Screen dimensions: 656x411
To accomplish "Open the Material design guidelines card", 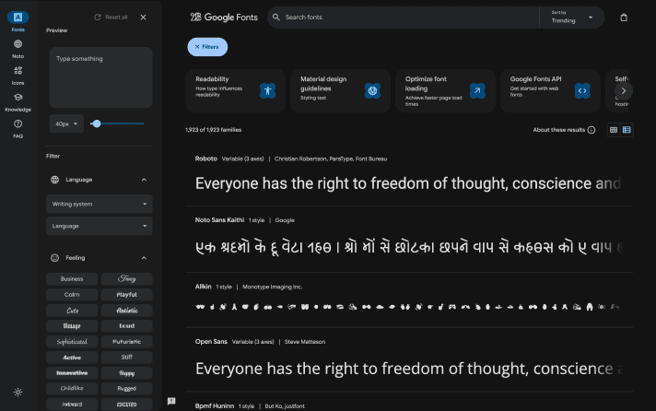I will pyautogui.click(x=341, y=91).
